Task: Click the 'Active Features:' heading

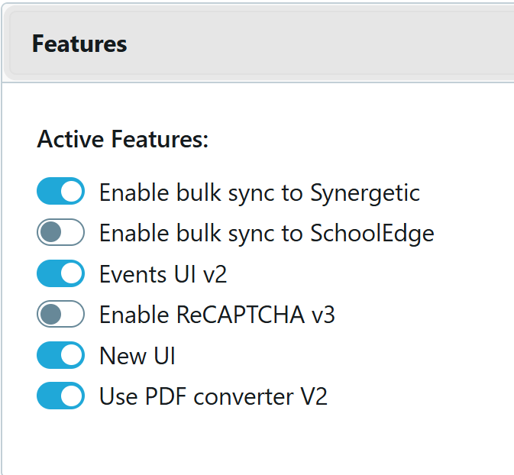Action: pos(122,140)
